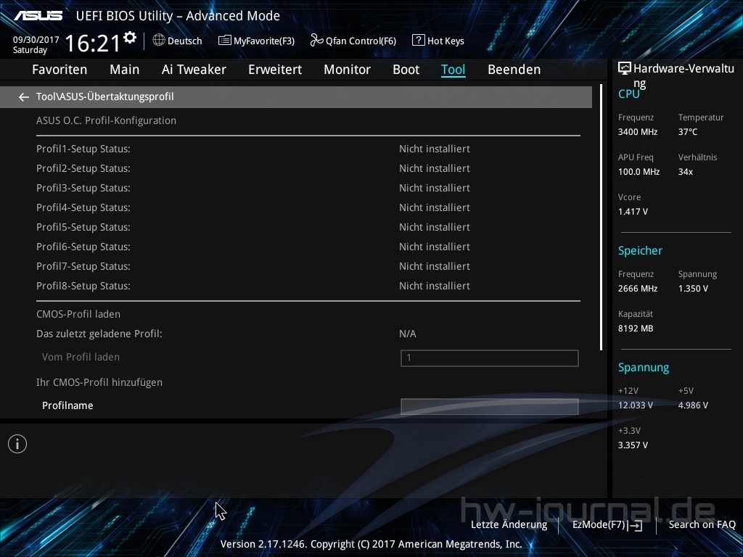Viewport: 743px width, 557px height.
Task: Click the Hardware-Verwaltung monitor icon
Action: coord(625,69)
